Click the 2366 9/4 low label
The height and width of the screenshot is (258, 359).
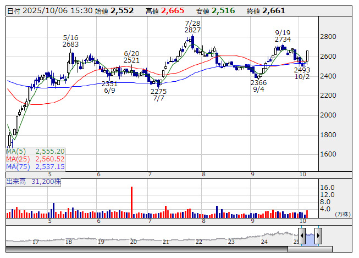(258, 86)
